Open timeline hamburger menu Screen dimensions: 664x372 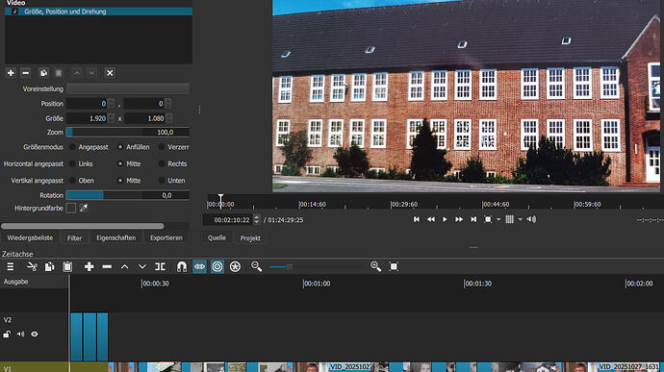point(11,266)
